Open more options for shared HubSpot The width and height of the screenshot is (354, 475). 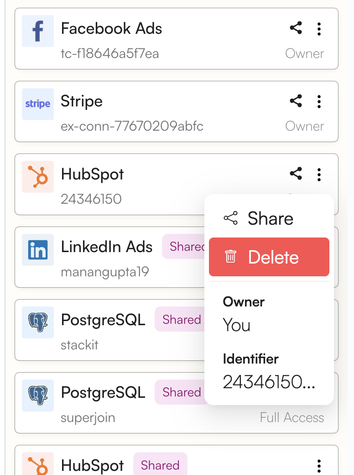click(319, 465)
